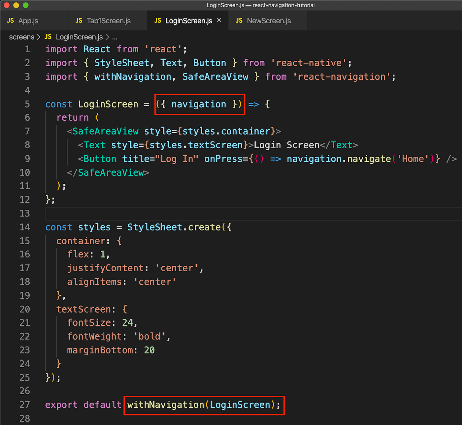Image resolution: width=462 pixels, height=425 pixels.
Task: Click the JS icon on Tab1Screen.js tab
Action: tap(79, 20)
